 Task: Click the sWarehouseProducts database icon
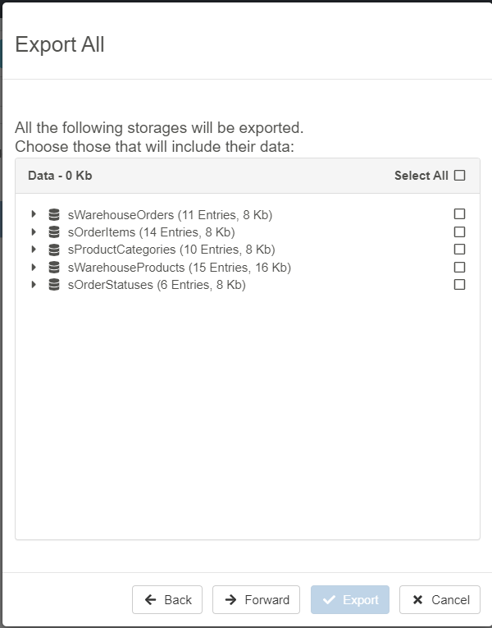pyautogui.click(x=54, y=268)
